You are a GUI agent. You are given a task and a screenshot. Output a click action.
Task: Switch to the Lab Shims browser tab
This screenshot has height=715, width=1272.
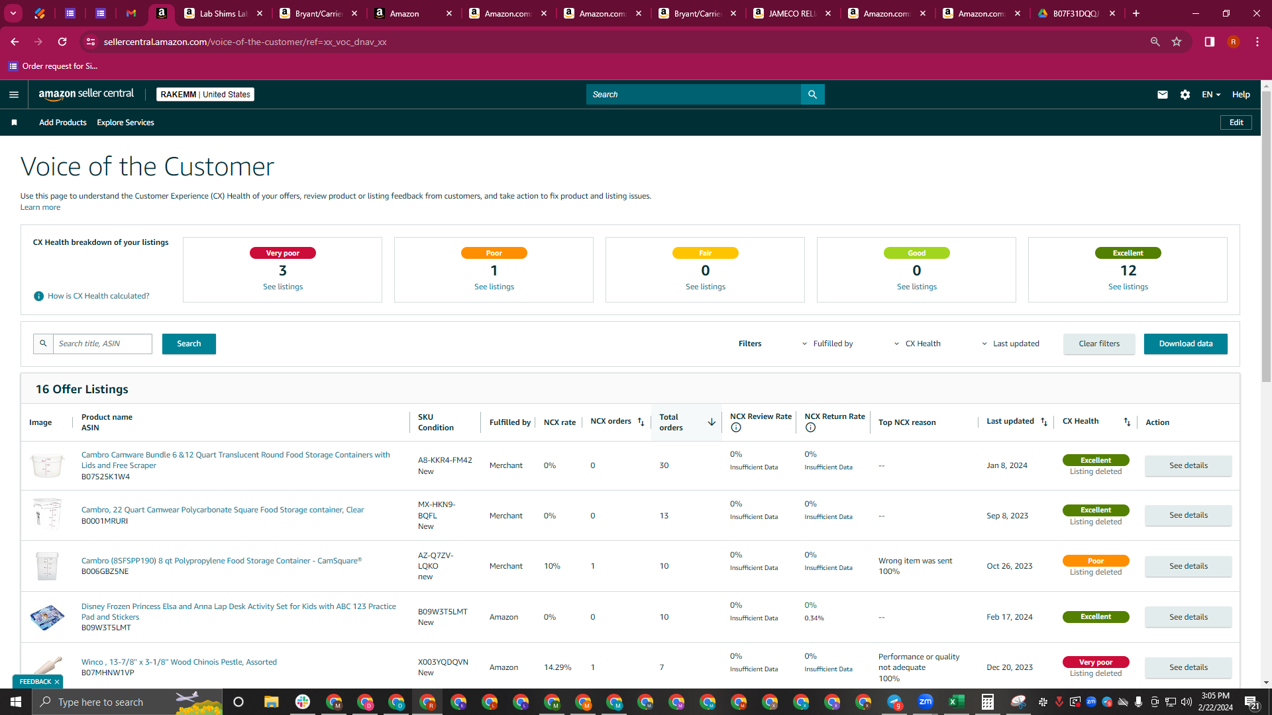point(223,13)
